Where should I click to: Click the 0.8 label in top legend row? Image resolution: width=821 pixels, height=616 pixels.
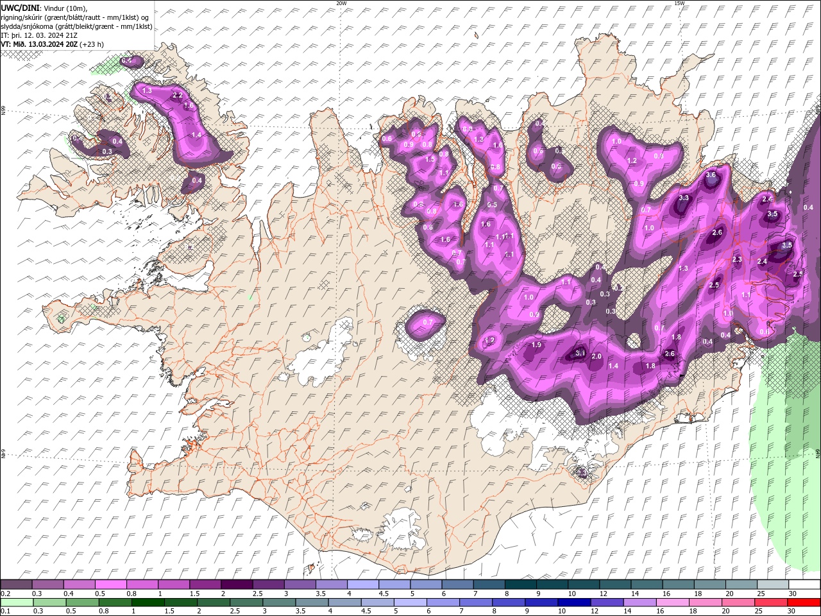coord(131,594)
